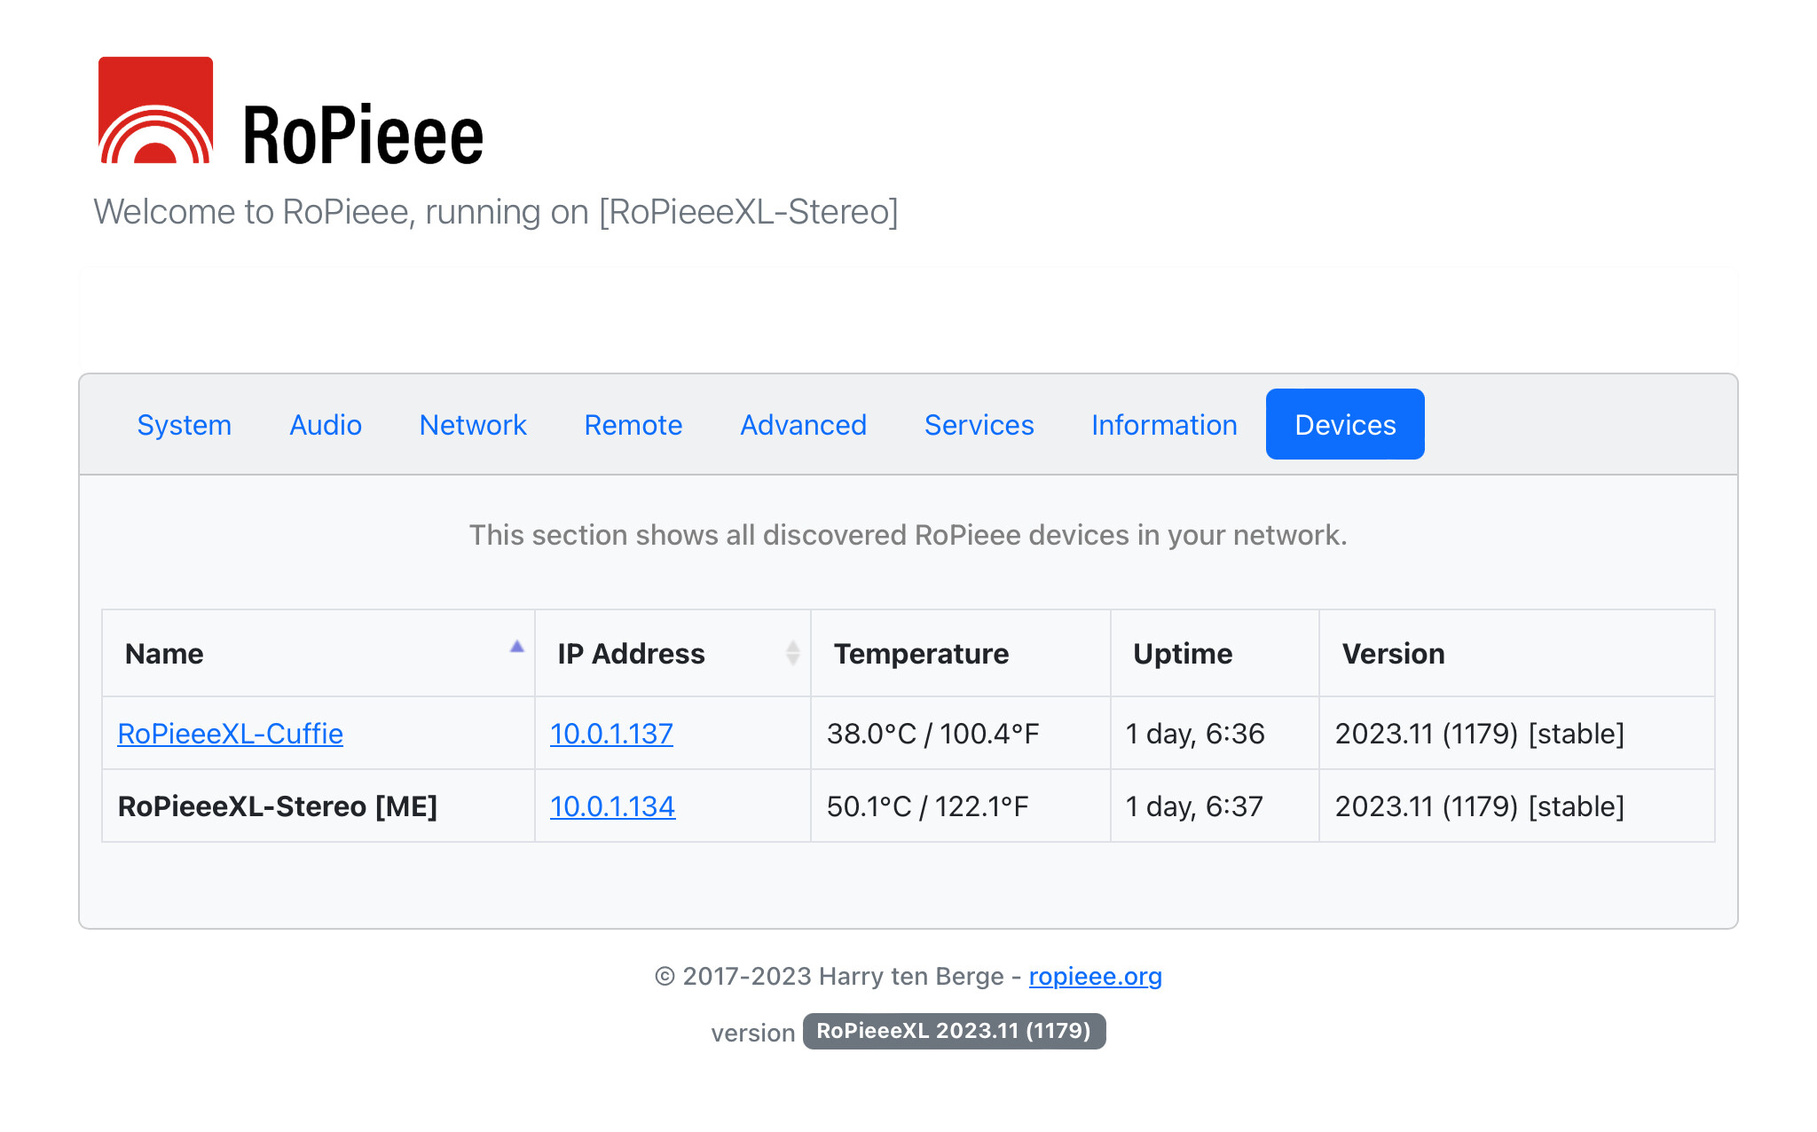
Task: Go to the Network tab
Action: [473, 425]
